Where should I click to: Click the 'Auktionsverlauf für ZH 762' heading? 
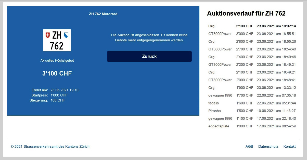pyautogui.click(x=246, y=14)
